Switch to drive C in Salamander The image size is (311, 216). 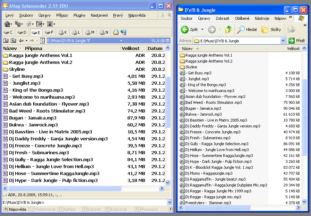pyautogui.click(x=8, y=32)
